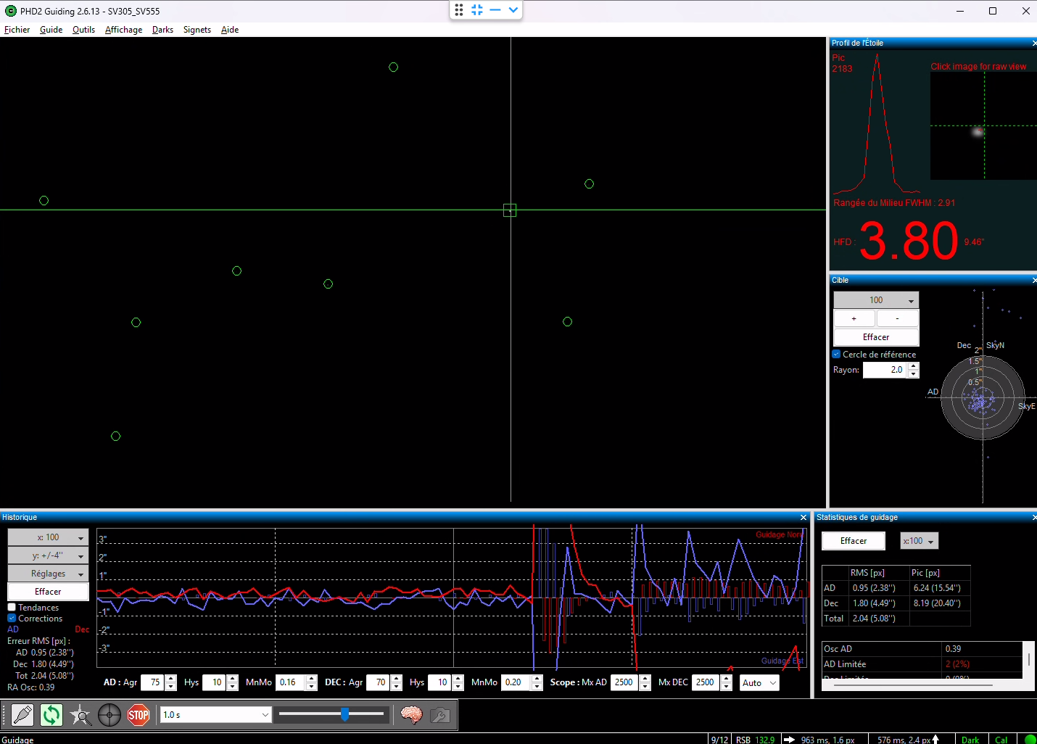Click Effacer in the Cible panel
Viewport: 1037px width, 744px height.
[x=876, y=337]
